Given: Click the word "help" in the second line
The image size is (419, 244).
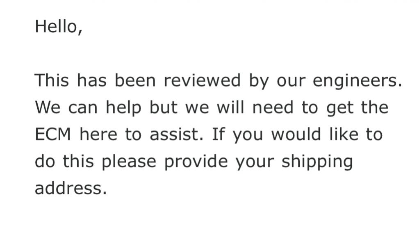Looking at the screenshot, I should click(123, 108).
